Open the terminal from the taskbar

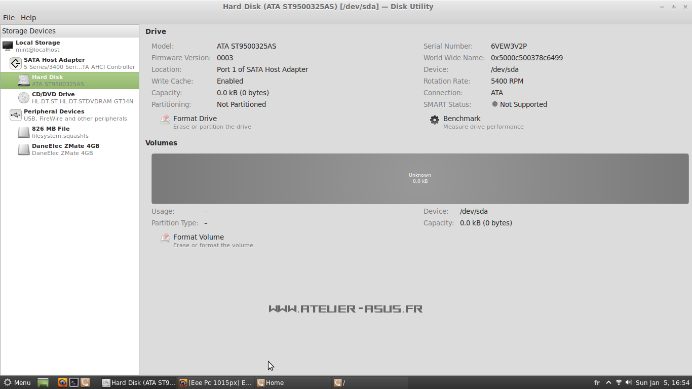click(74, 382)
